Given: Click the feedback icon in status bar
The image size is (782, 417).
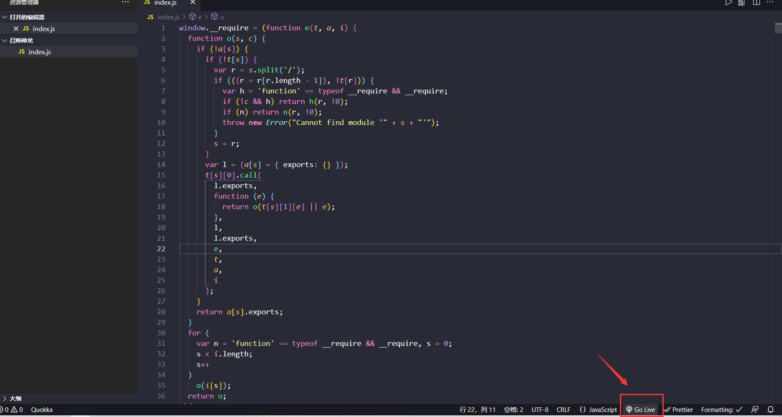Looking at the screenshot, I should [x=755, y=409].
